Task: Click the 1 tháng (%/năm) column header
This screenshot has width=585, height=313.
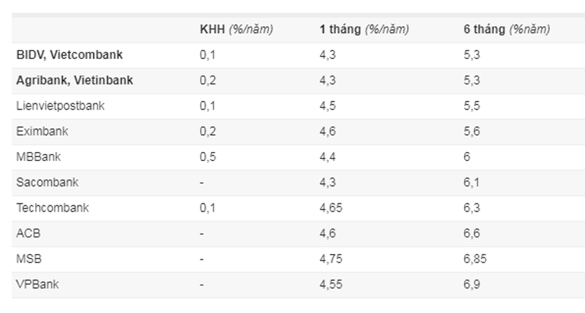Action: coord(363,29)
